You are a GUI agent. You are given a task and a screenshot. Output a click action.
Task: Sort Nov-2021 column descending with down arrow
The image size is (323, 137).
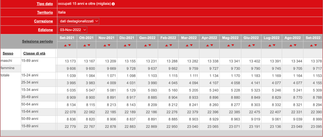coord(109,45)
